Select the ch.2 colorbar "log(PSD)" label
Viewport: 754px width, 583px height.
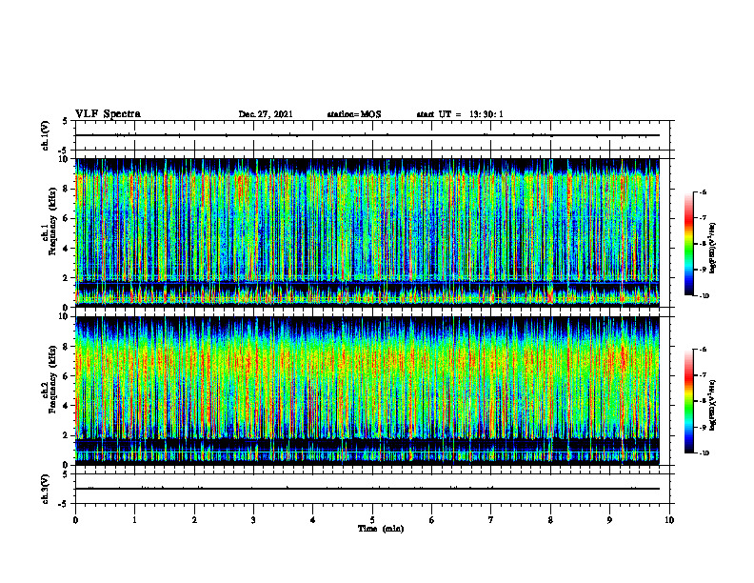713,405
